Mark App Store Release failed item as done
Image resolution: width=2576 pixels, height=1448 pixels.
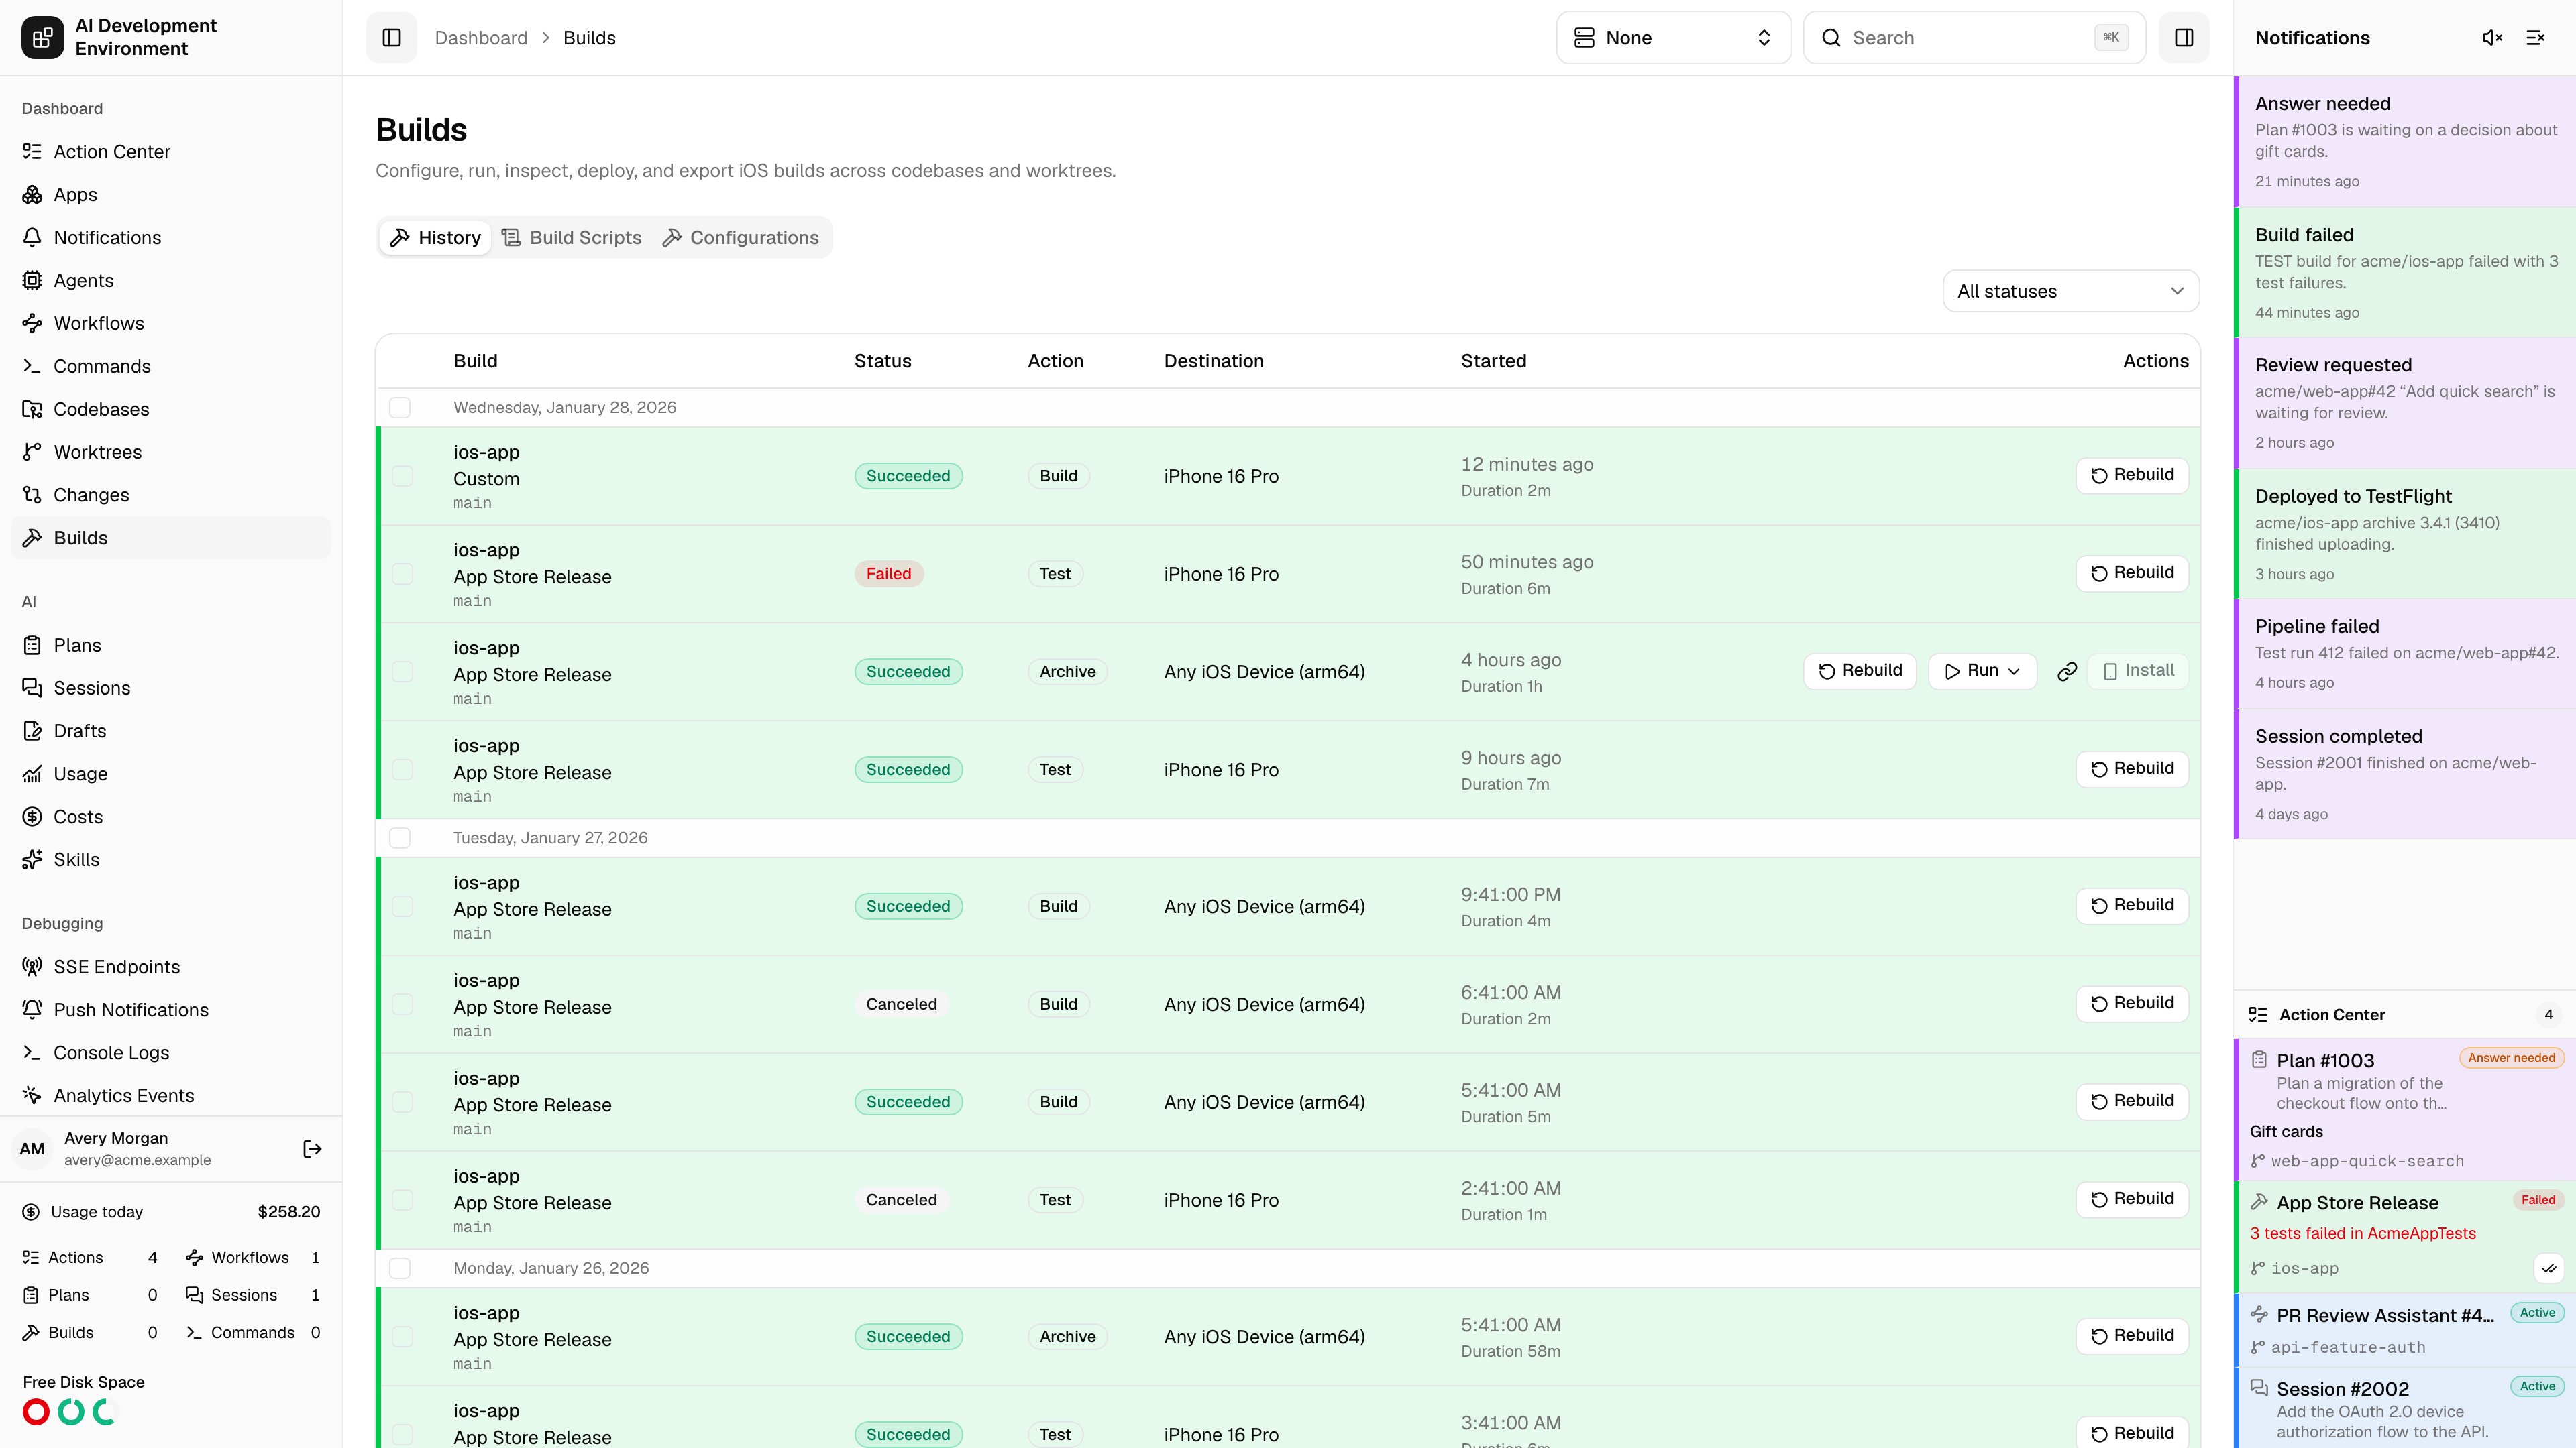point(2549,1269)
